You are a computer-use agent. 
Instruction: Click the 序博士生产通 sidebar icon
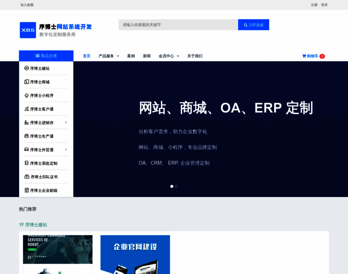click(x=27, y=136)
